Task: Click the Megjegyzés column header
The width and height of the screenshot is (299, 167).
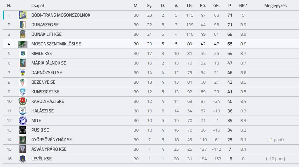Action: [275, 5]
